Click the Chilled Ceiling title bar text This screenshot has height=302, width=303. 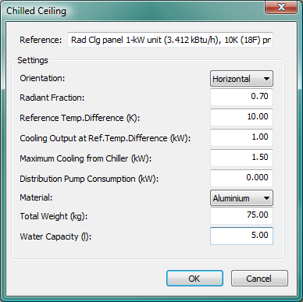click(36, 11)
